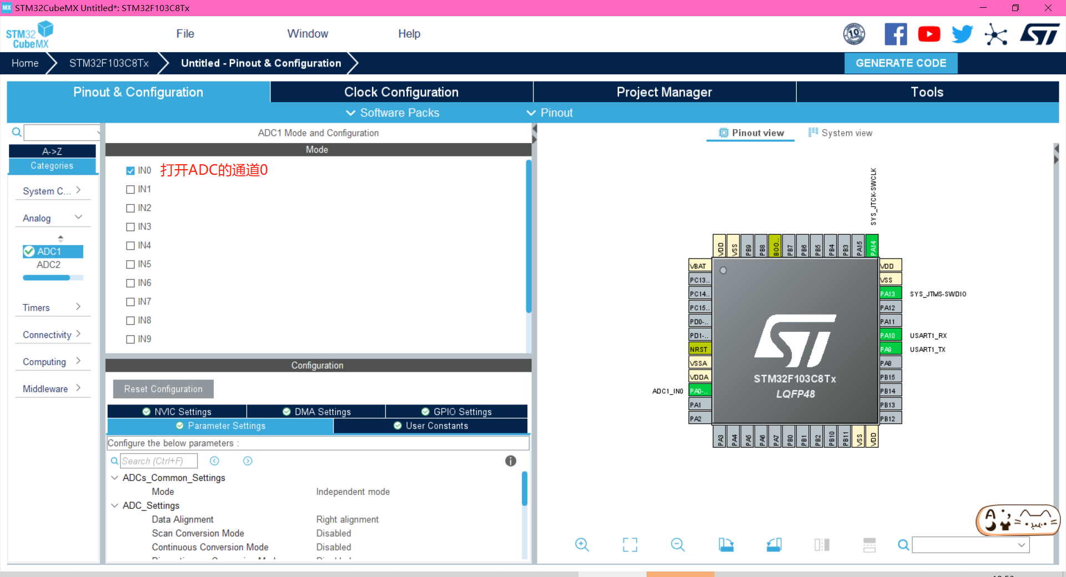Image resolution: width=1066 pixels, height=577 pixels.
Task: Click the category search magnifier icon
Action: click(x=17, y=132)
